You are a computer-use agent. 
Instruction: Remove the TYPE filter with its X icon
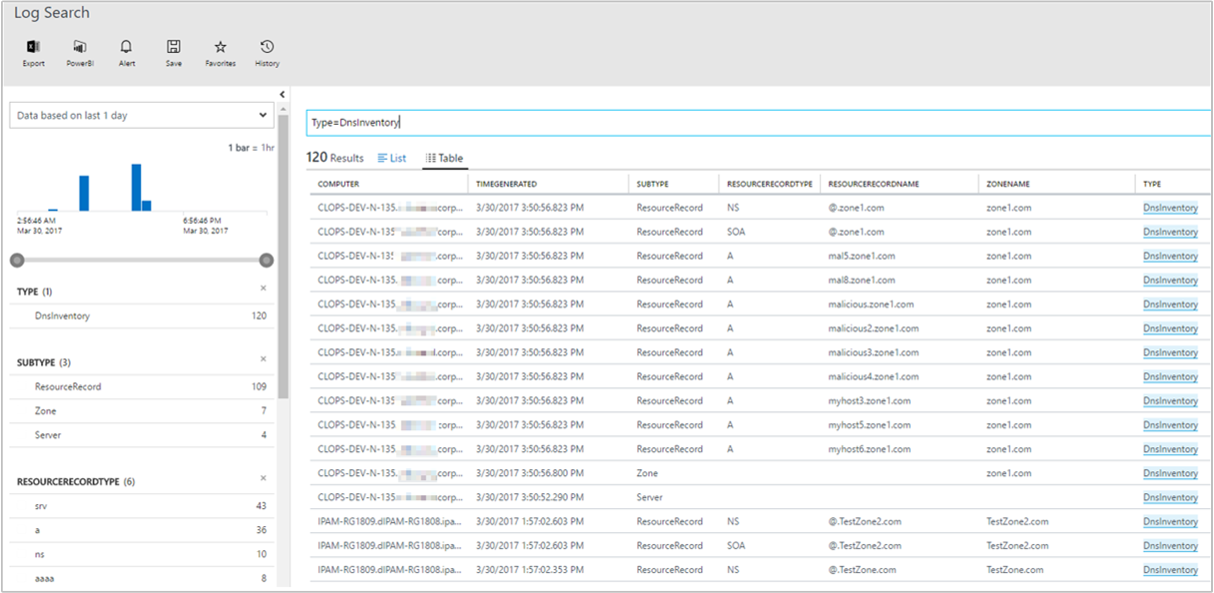tap(264, 288)
